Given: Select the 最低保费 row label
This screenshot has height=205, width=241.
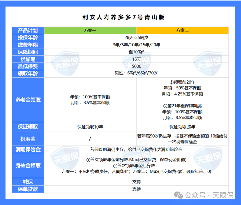Looking at the screenshot, I should click(28, 66).
